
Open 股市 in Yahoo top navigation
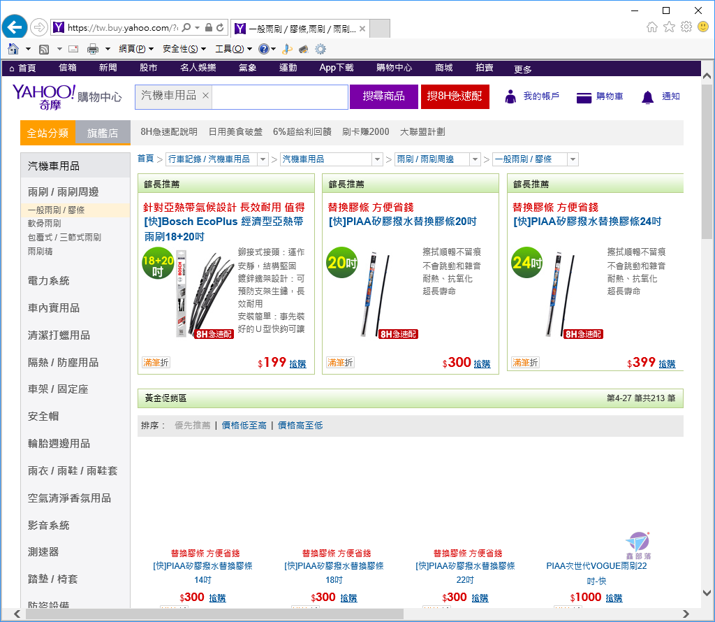tap(149, 68)
